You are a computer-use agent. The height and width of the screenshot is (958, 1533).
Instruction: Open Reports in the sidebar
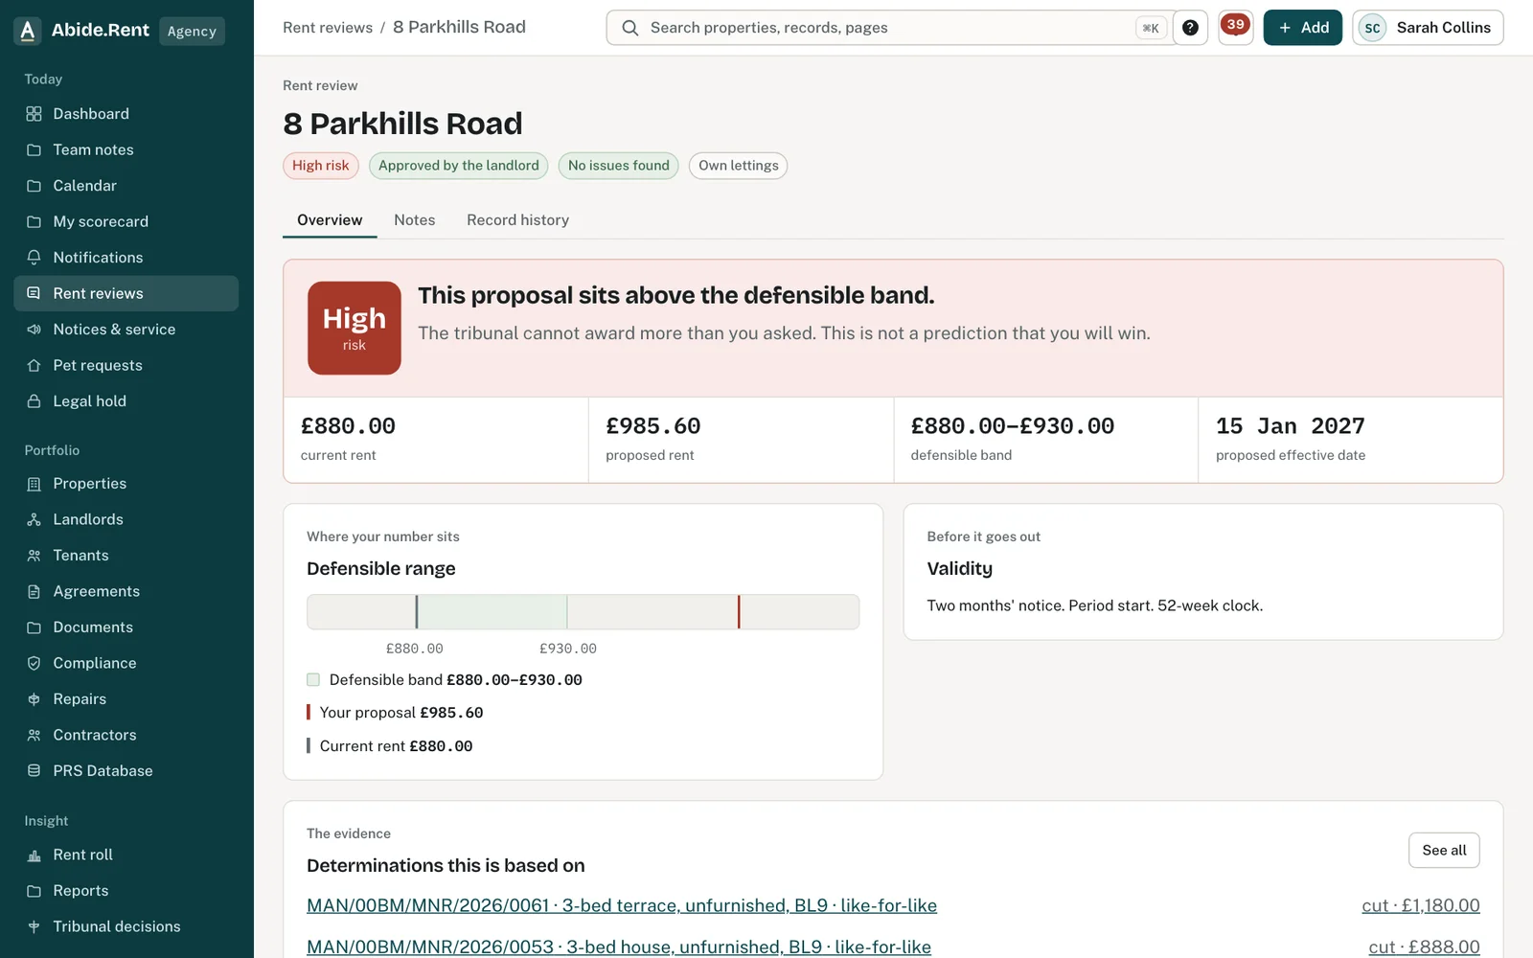coord(126,891)
